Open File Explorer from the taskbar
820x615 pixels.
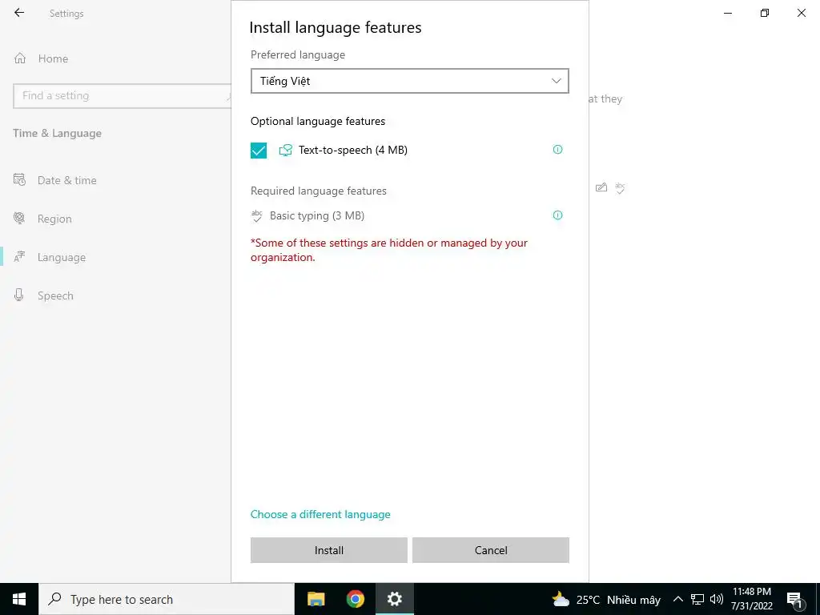point(316,599)
